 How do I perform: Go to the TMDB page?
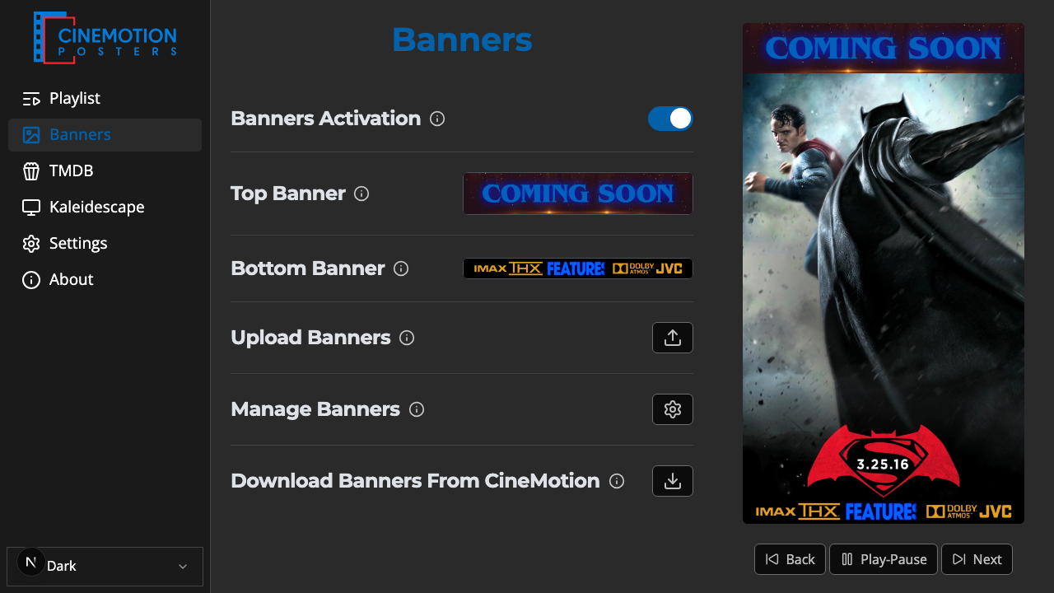click(x=105, y=171)
